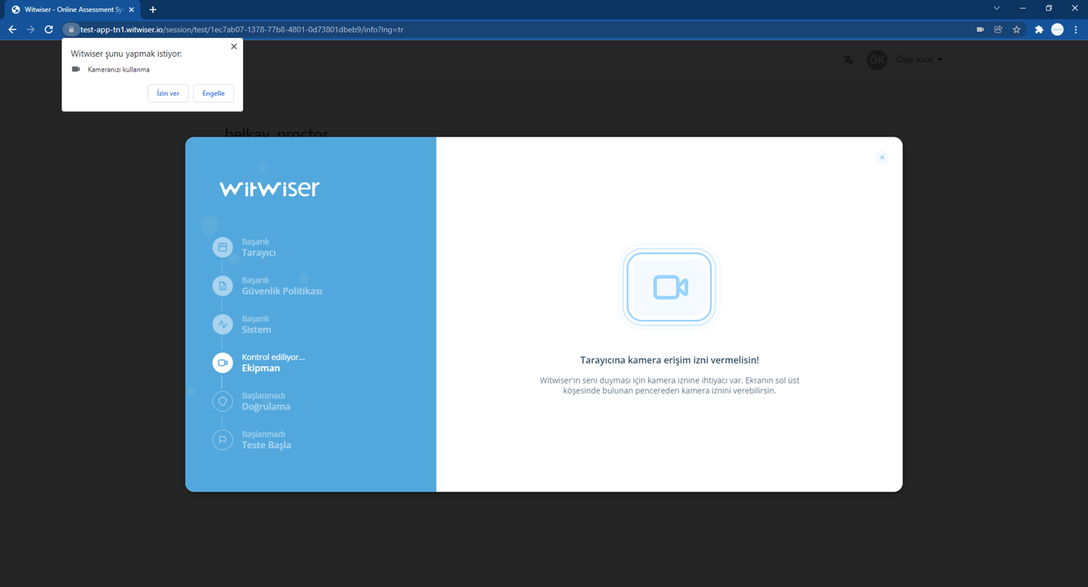The width and height of the screenshot is (1088, 587).
Task: Click the Sistem step pulse icon
Action: [222, 325]
